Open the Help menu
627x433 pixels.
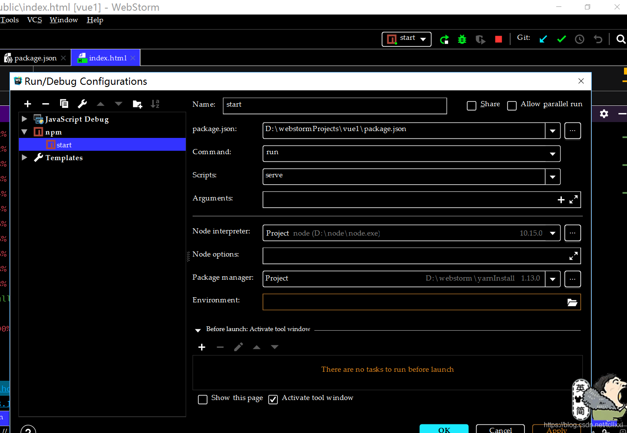[95, 20]
